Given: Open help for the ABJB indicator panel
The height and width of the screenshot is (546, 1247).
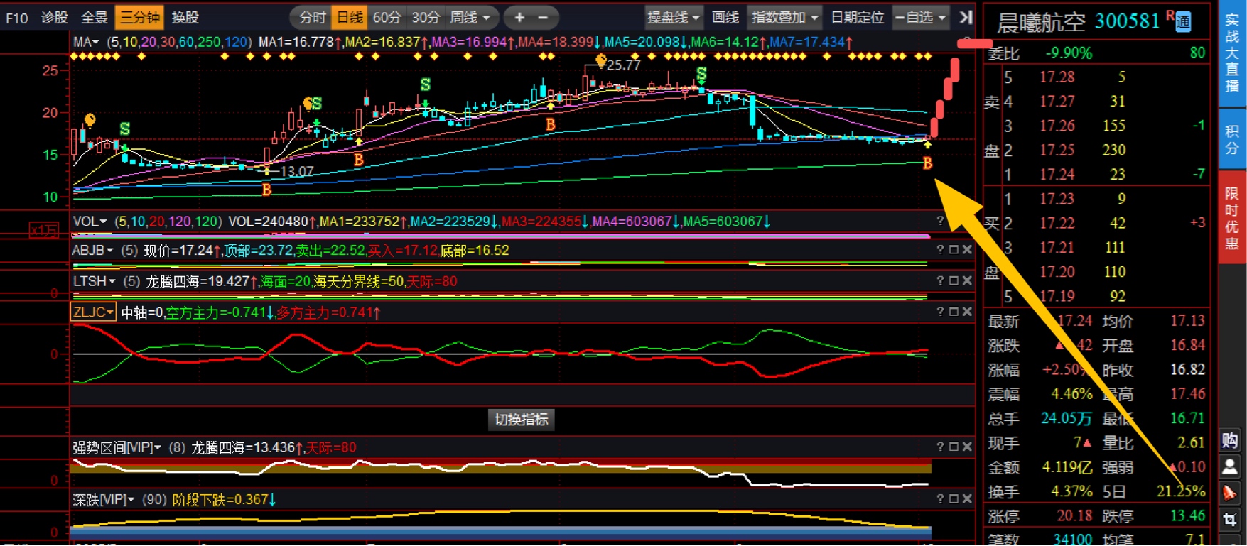Looking at the screenshot, I should [940, 250].
